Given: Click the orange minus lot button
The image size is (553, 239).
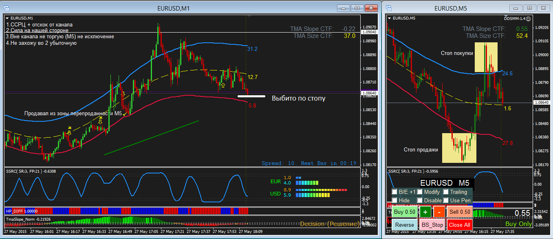Looking at the screenshot, I should 439,212.
